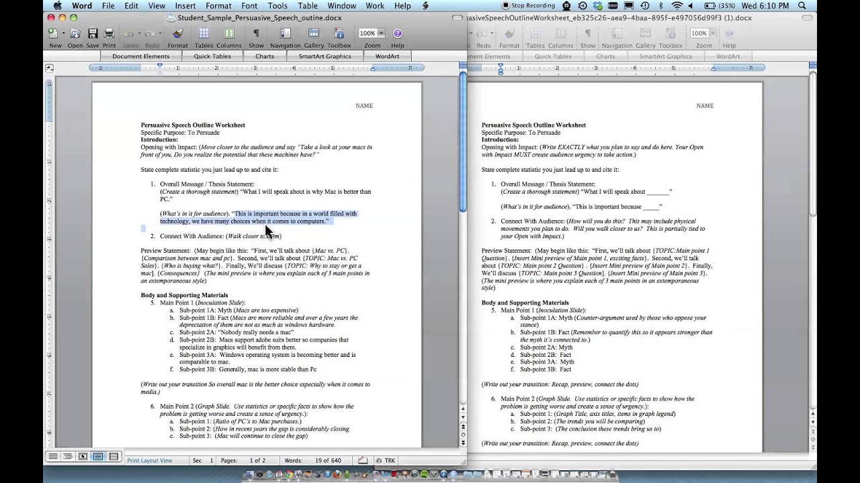The width and height of the screenshot is (860, 483).
Task: Save the document with the Save icon
Action: pyautogui.click(x=93, y=34)
